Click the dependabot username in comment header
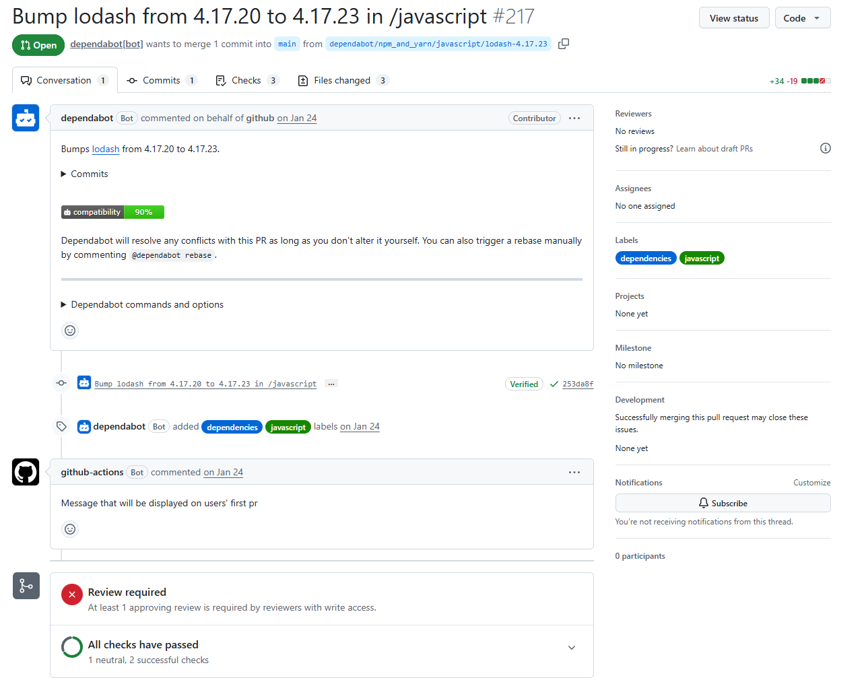 (87, 118)
